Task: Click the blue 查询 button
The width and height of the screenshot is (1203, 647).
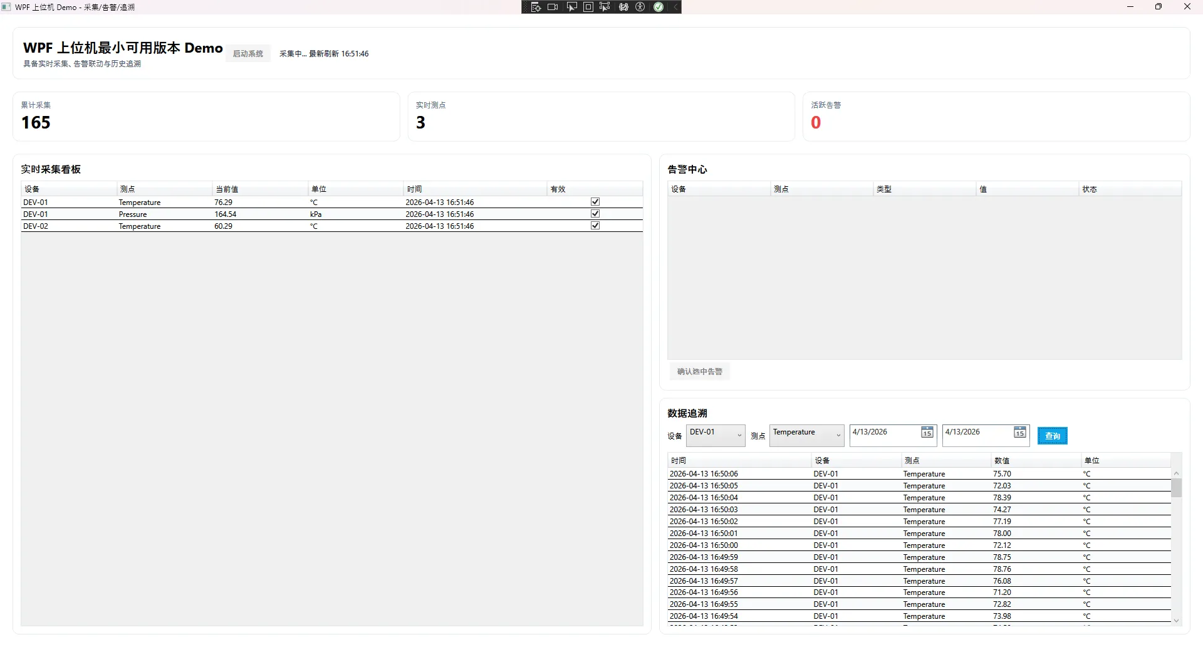Action: 1053,436
